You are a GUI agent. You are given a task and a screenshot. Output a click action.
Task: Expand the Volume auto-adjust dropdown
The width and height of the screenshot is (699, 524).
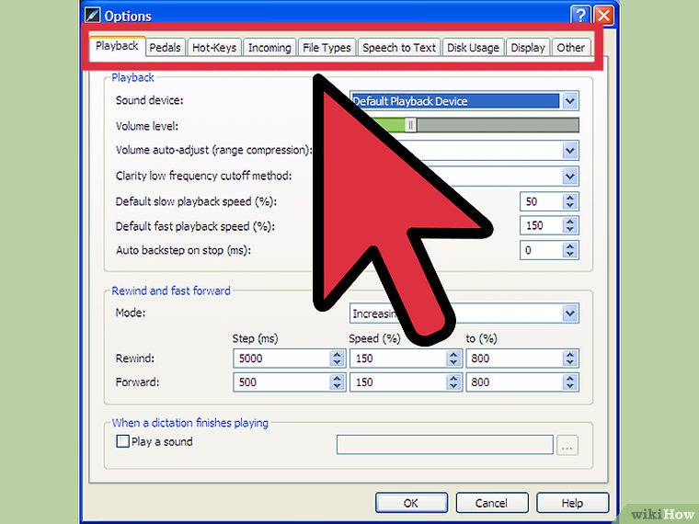570,151
